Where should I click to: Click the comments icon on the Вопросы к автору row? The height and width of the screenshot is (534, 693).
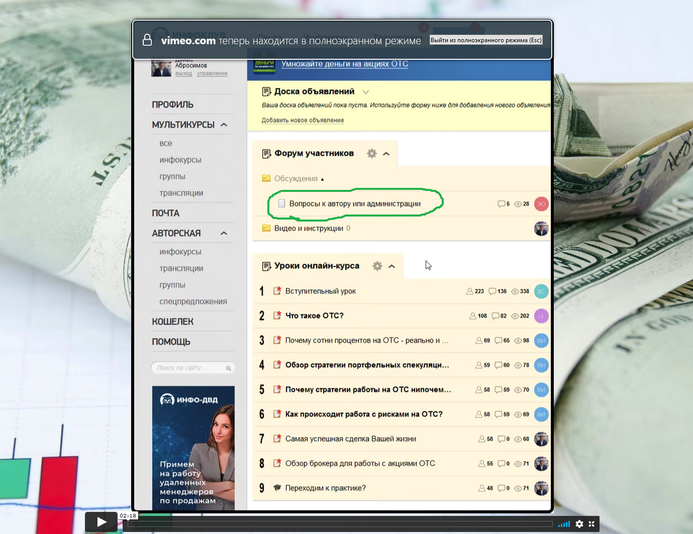coord(501,204)
